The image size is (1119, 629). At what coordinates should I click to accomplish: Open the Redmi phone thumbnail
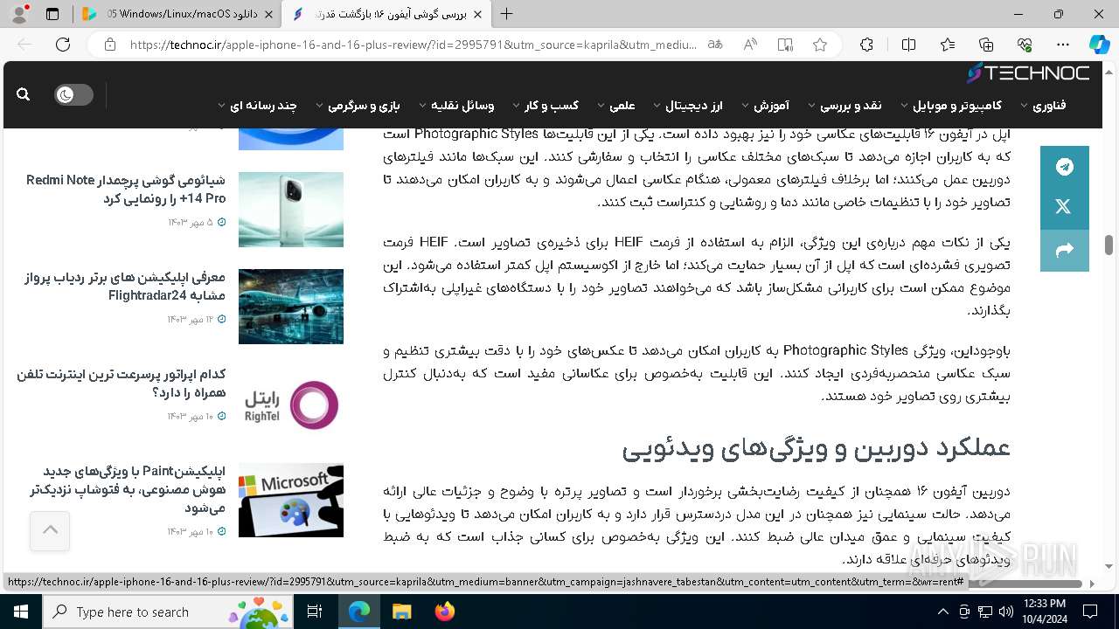click(291, 209)
